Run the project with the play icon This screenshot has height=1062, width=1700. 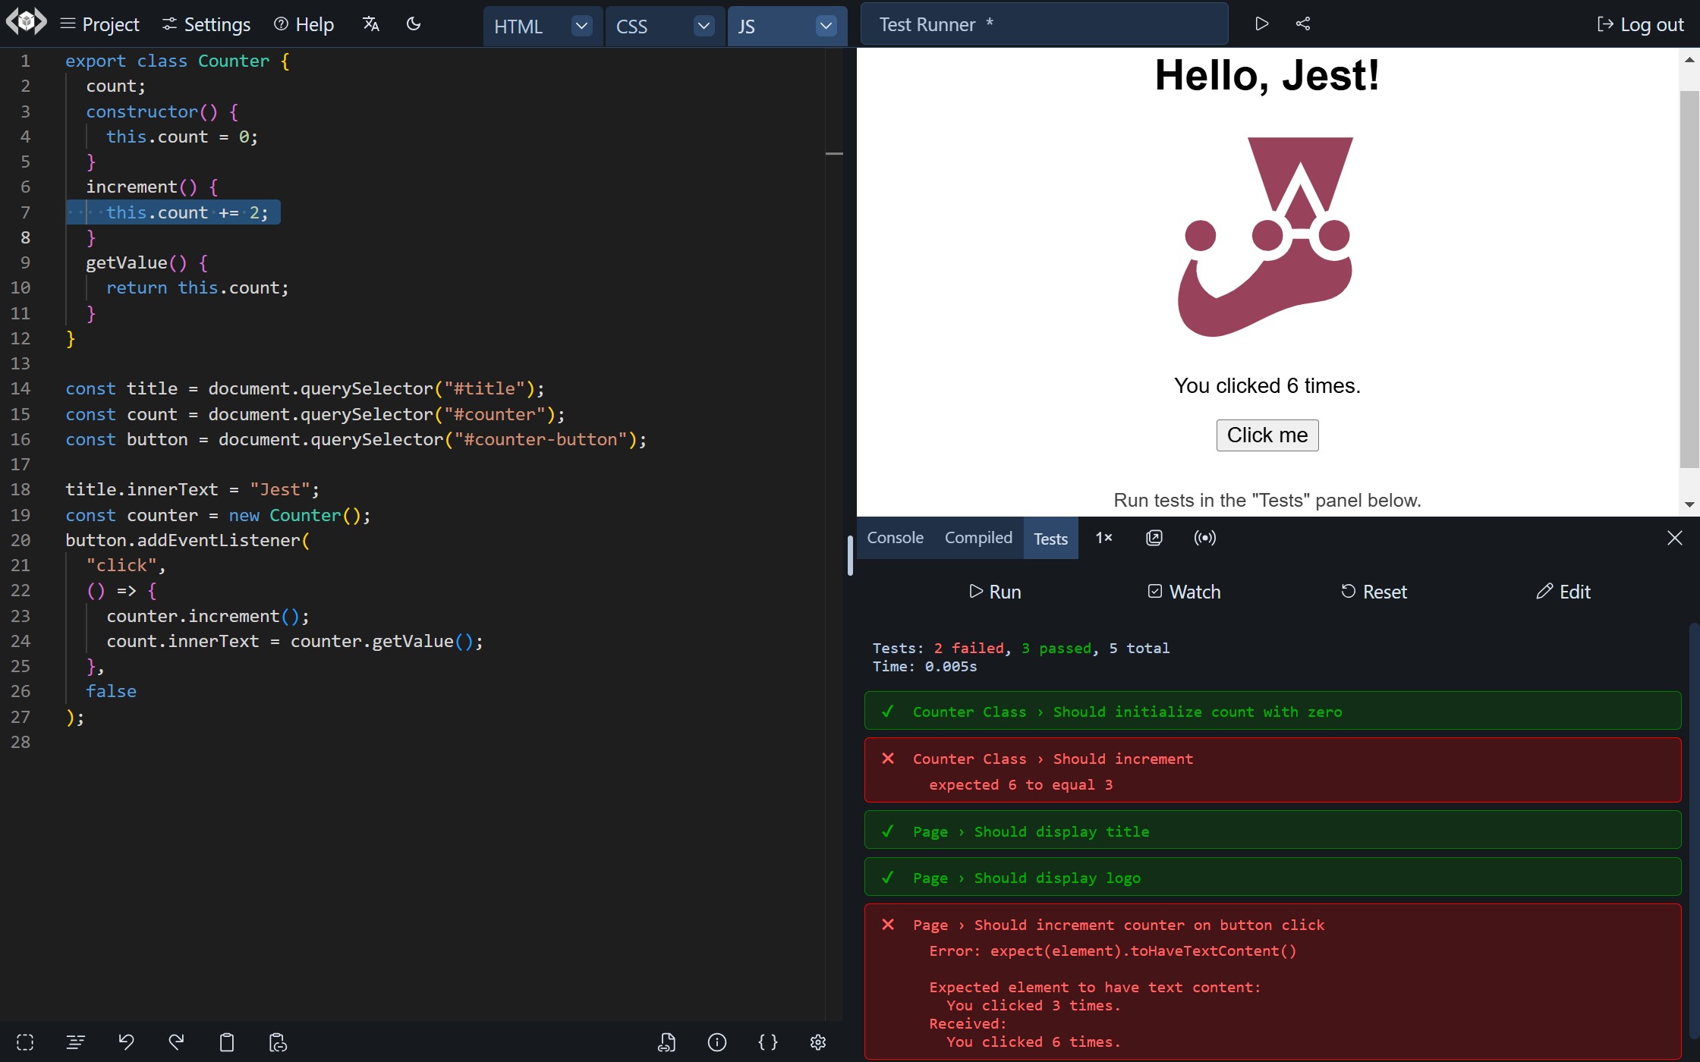(1261, 24)
